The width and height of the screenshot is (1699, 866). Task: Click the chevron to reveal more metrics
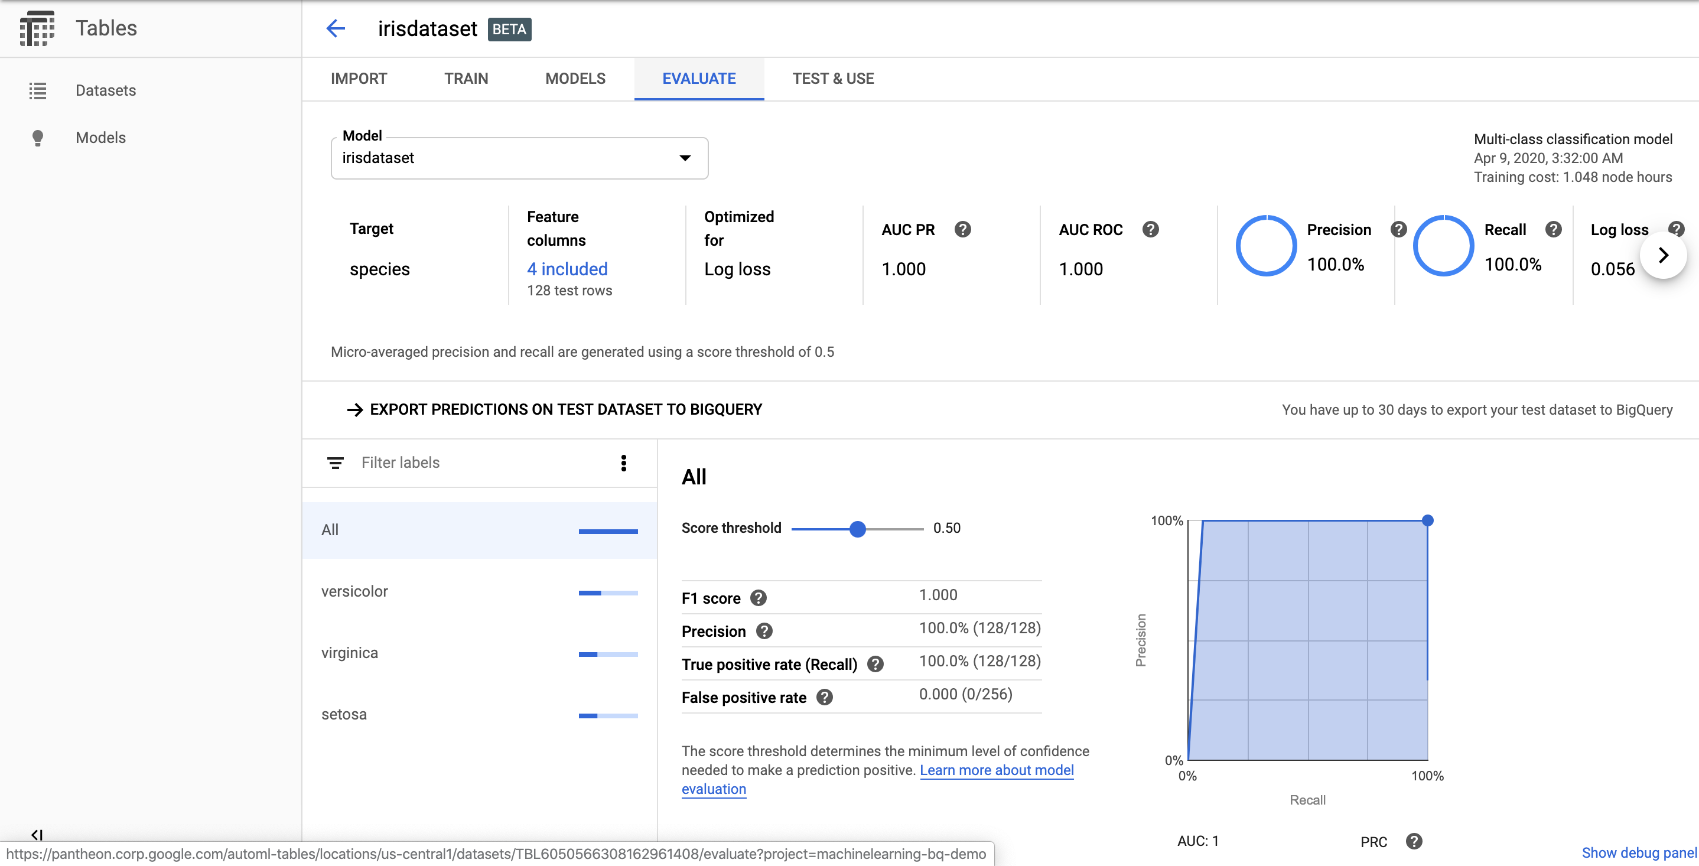pyautogui.click(x=1664, y=255)
